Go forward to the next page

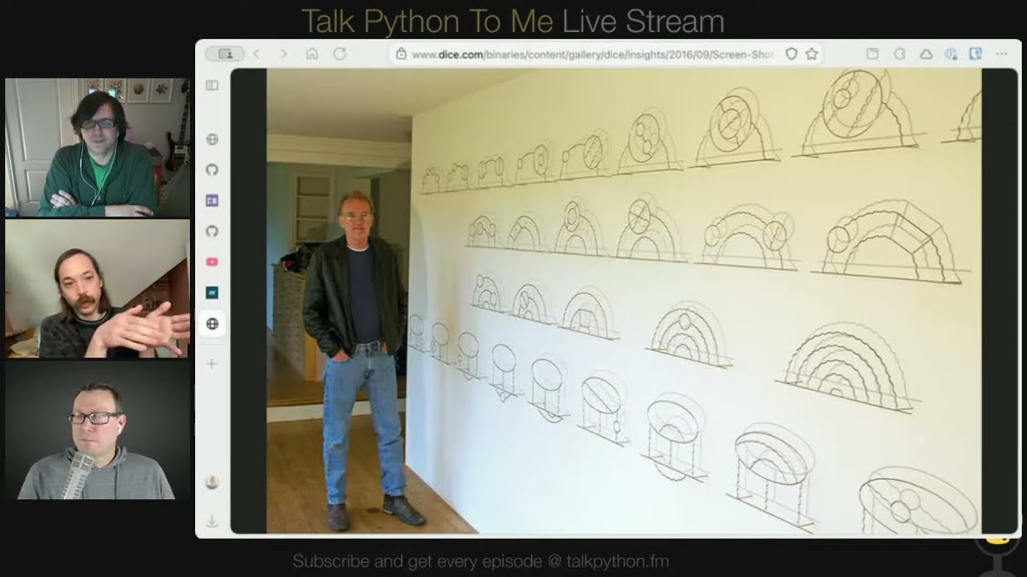(283, 54)
